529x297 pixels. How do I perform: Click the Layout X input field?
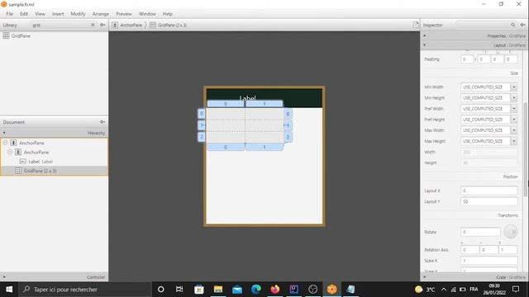tap(488, 191)
